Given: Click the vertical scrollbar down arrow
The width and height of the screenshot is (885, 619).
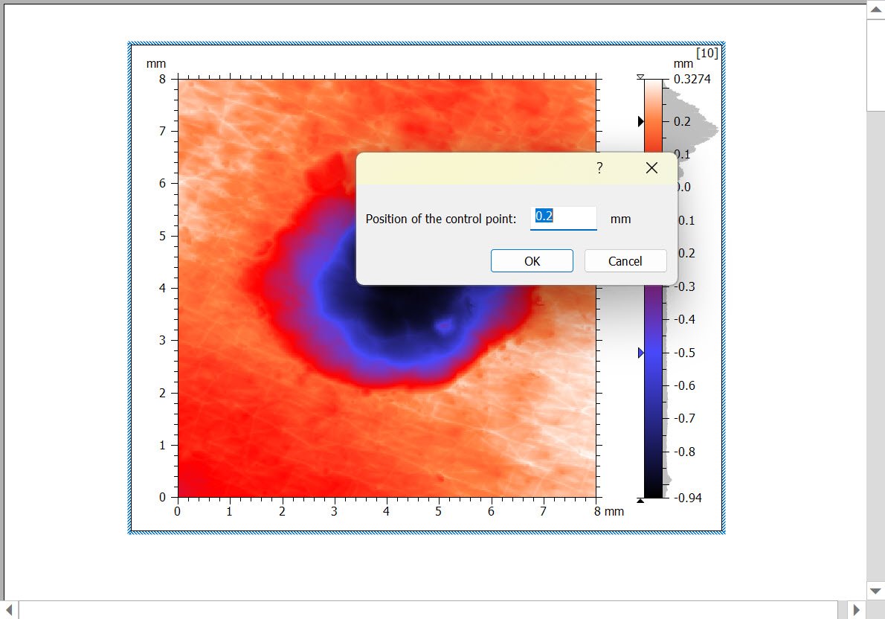Looking at the screenshot, I should coord(875,591).
